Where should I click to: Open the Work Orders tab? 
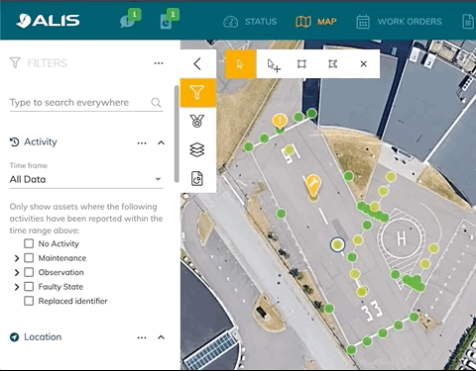click(x=399, y=22)
